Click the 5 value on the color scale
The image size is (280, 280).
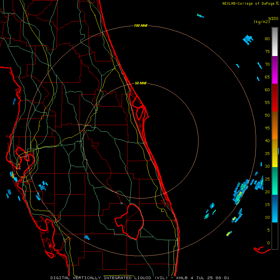click(268, 230)
